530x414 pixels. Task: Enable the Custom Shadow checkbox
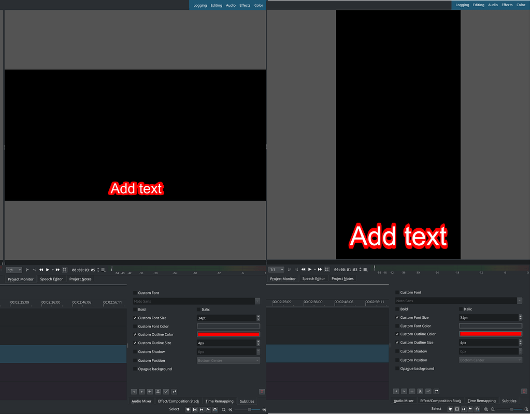(136, 351)
